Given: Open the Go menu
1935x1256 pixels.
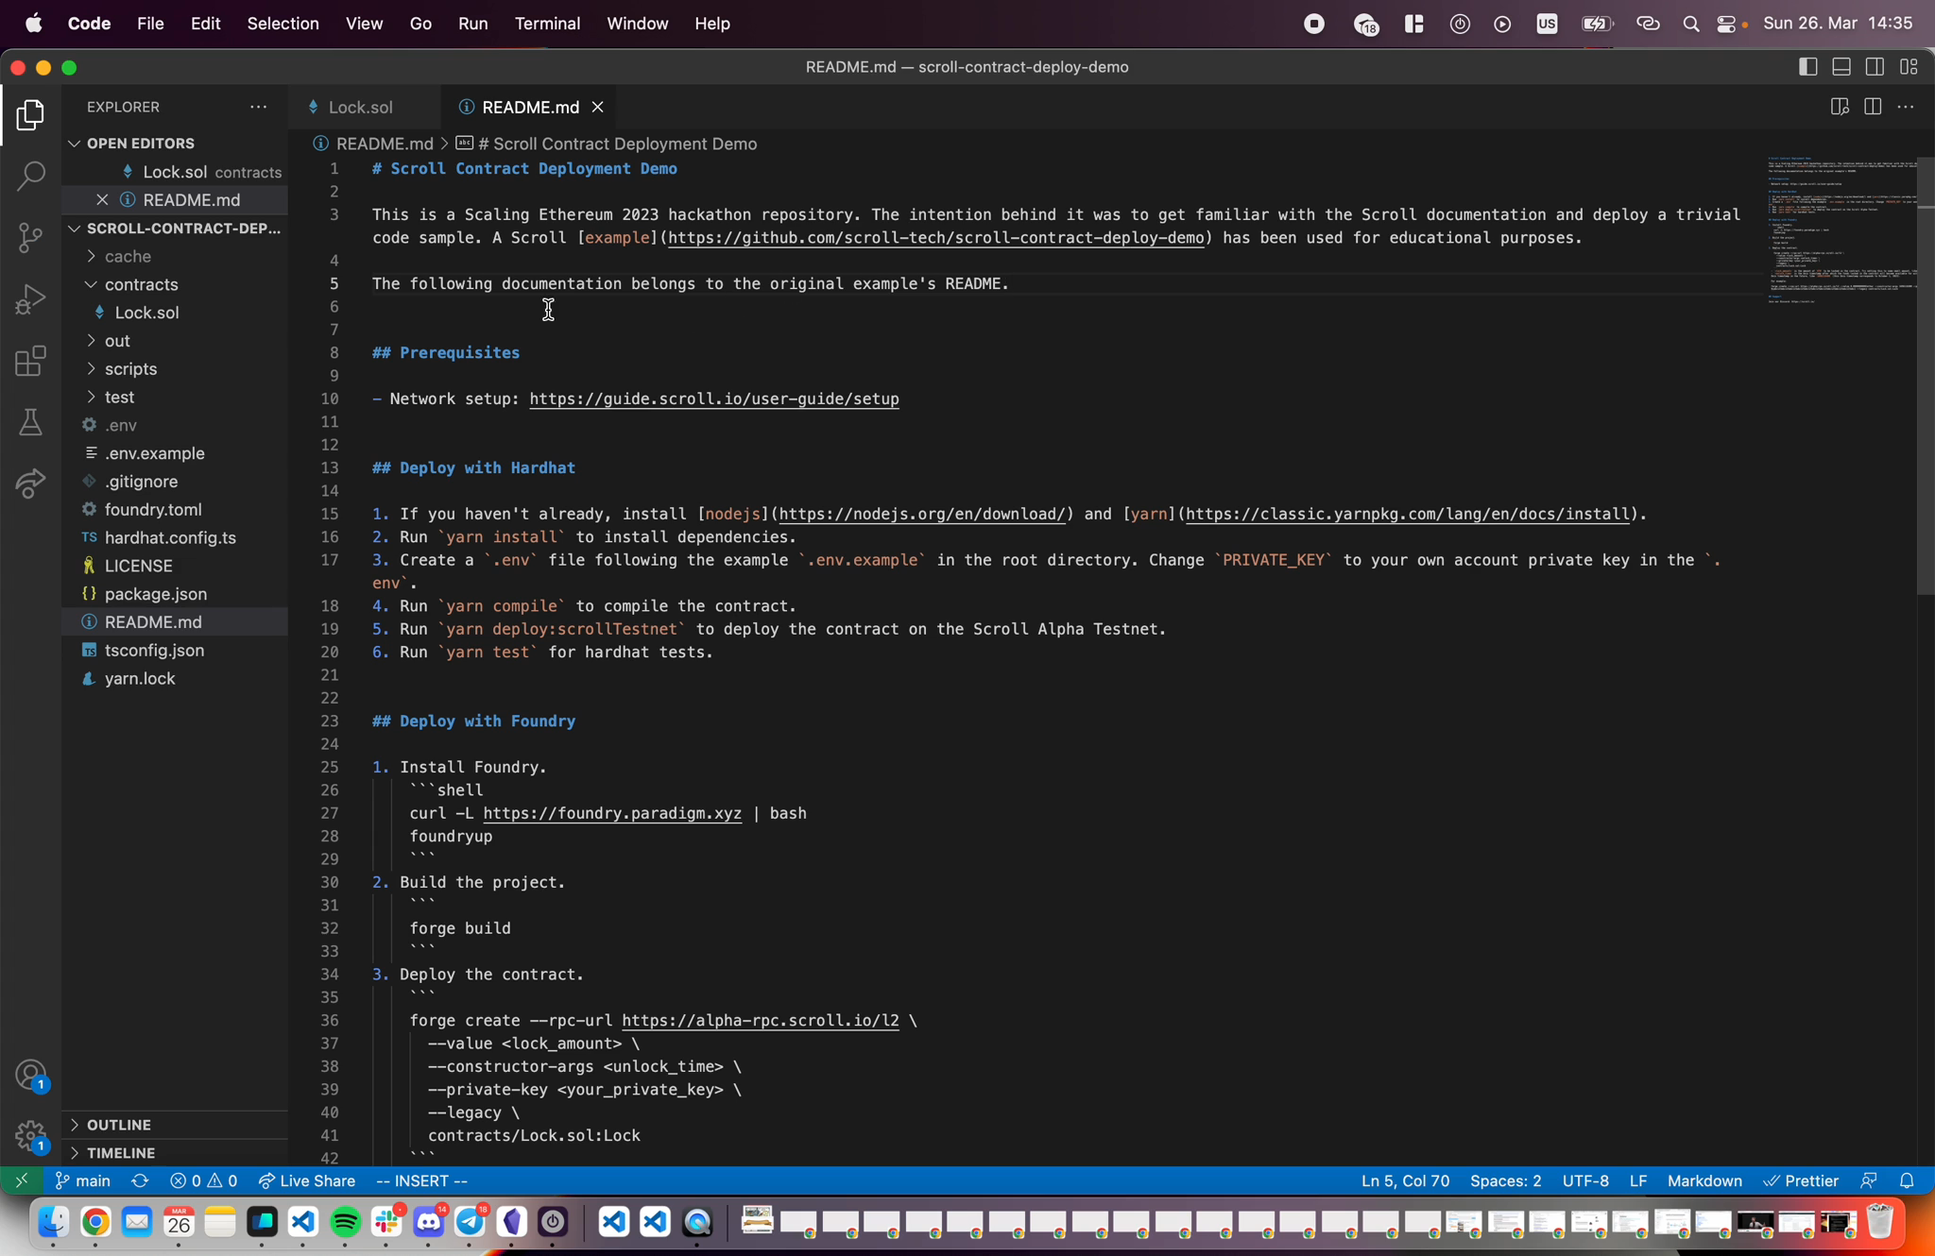Looking at the screenshot, I should (420, 24).
